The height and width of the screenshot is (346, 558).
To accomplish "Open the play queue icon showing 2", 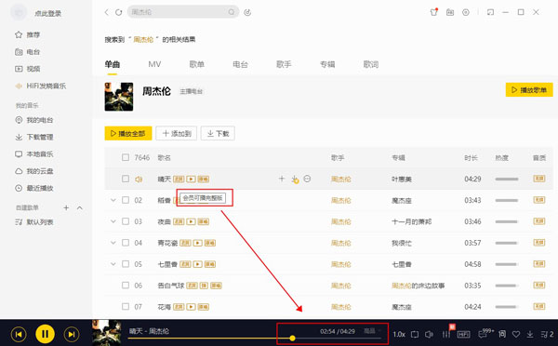I will (547, 334).
